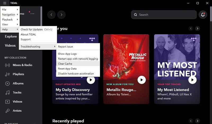Screen dimensions: 212x124
Task: Show next items in Recently played
Action: [x=197, y=121]
